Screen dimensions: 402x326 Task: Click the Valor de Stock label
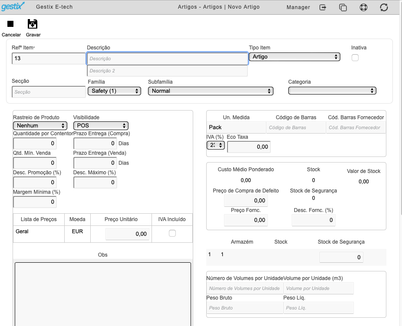[x=363, y=171]
